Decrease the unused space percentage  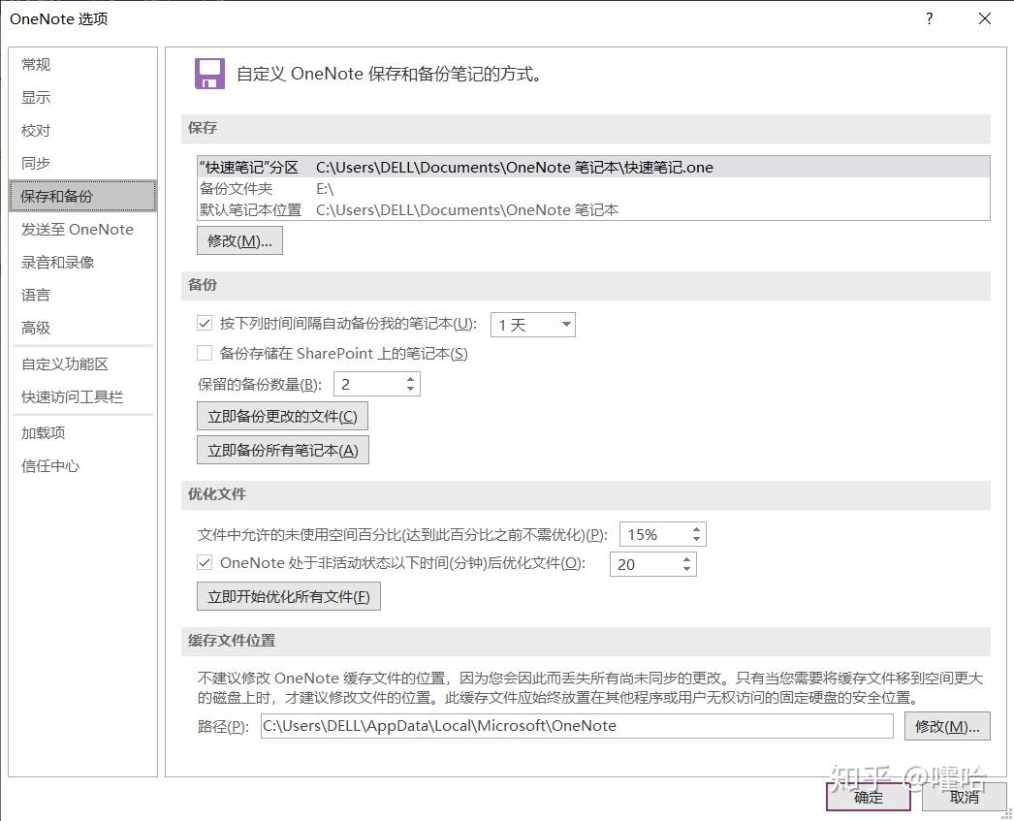click(696, 540)
